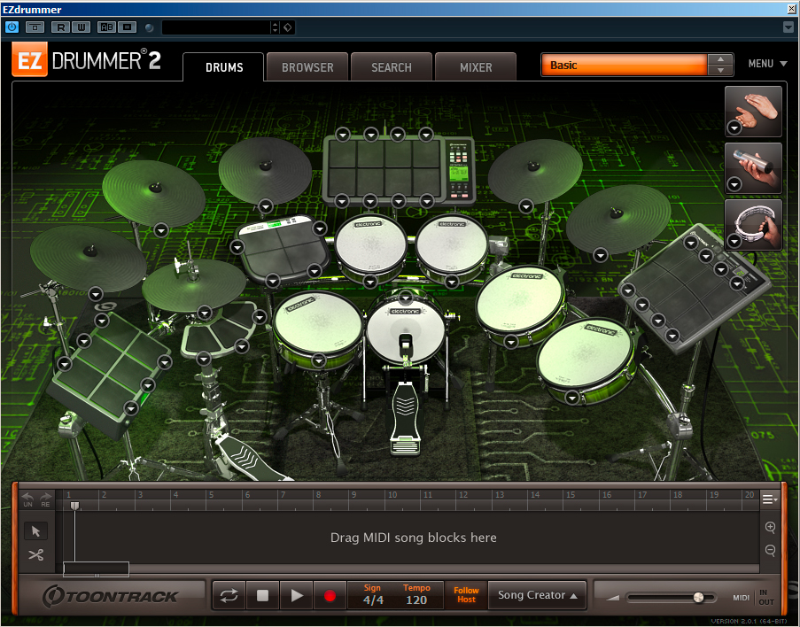Open the hi-hat cymbal properties dropdown
The height and width of the screenshot is (627, 800).
coord(205,313)
